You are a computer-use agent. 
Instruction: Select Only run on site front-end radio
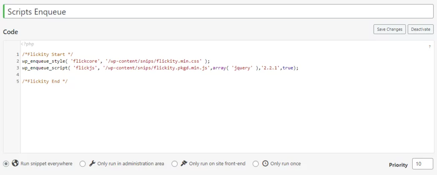175,164
